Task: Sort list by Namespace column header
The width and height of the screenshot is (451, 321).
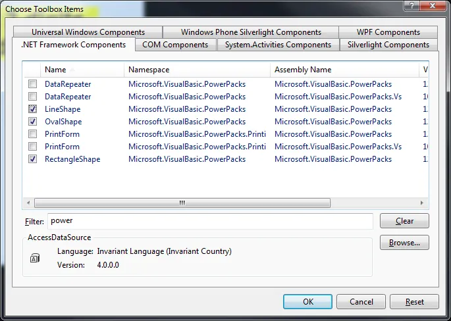Action: pyautogui.click(x=197, y=70)
